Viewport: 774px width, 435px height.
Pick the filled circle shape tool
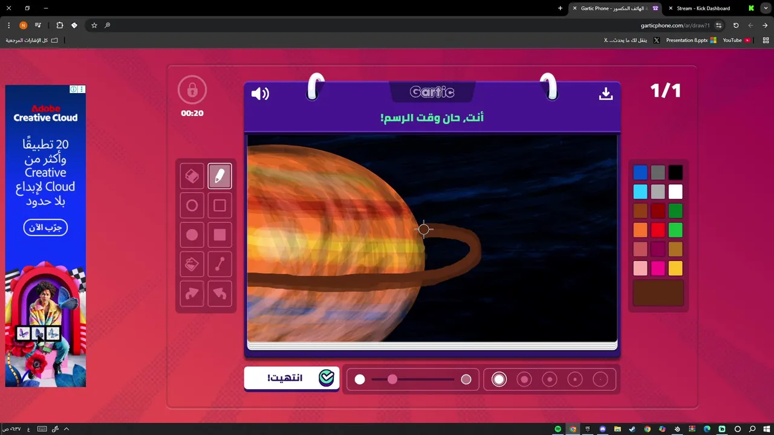coord(192,234)
